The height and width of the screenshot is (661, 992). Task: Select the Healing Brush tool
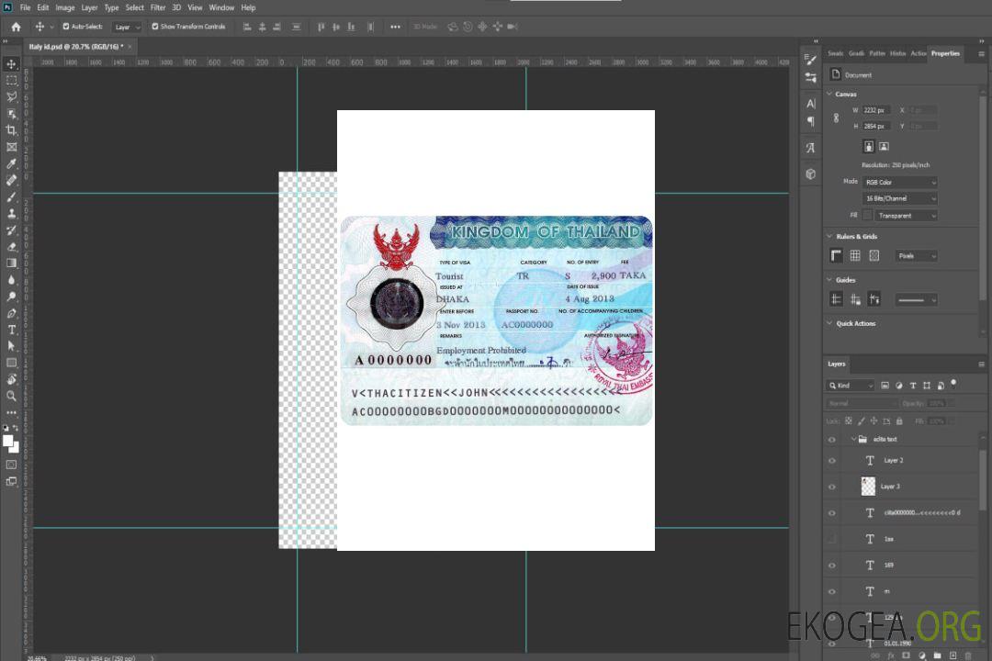[11, 180]
